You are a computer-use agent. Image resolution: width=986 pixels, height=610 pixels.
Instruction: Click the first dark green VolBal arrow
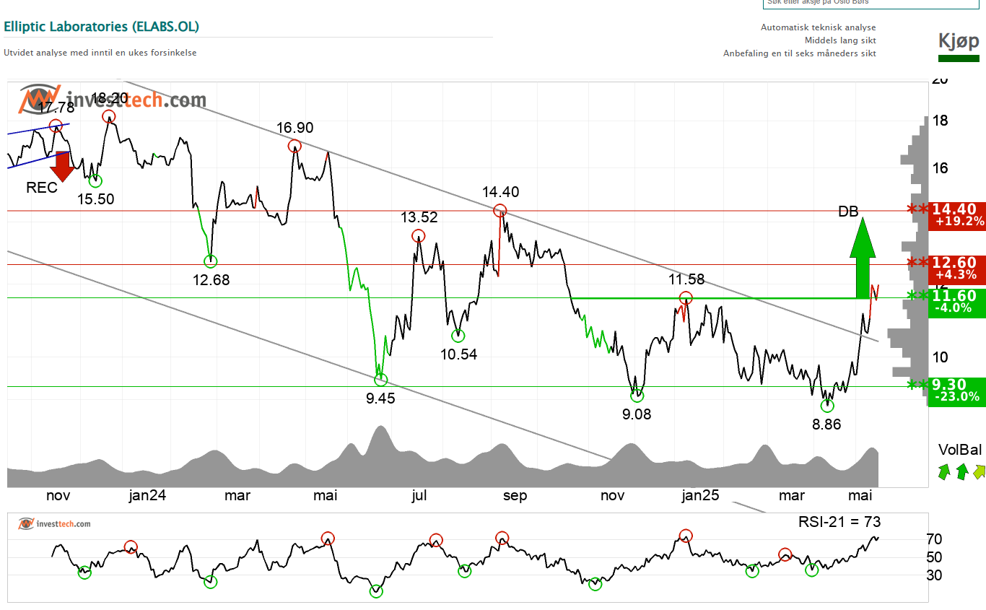[945, 472]
